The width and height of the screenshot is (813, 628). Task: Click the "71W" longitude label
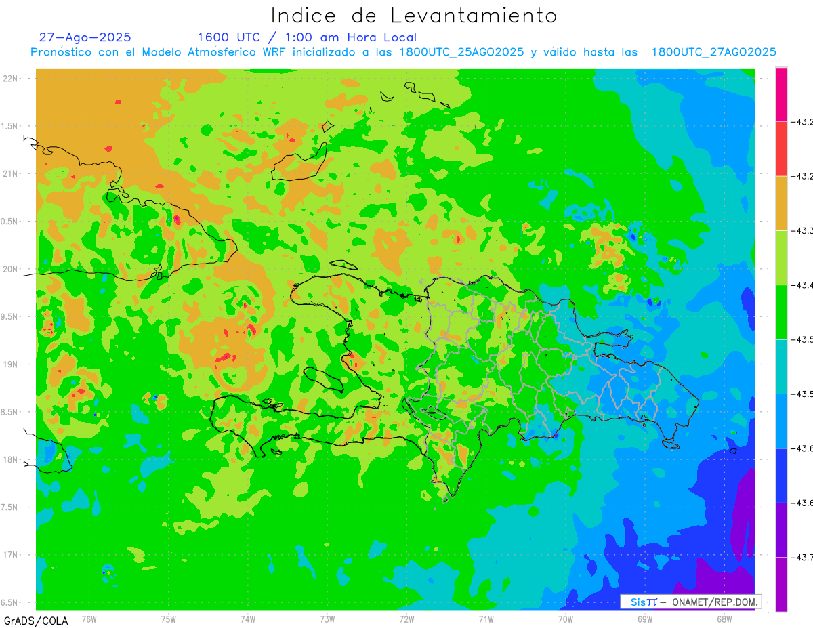pos(486,619)
